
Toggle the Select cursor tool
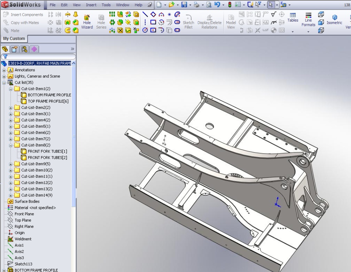coord(271,4)
